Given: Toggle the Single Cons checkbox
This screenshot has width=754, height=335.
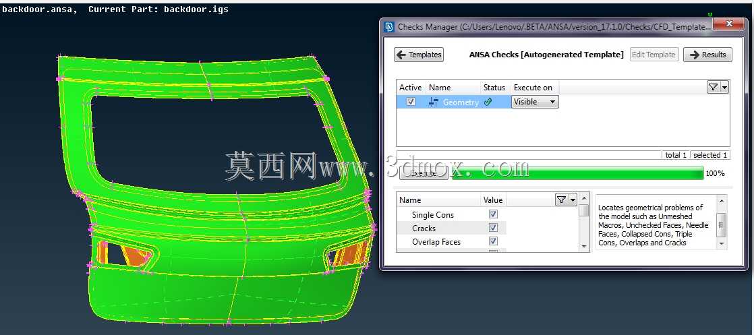Looking at the screenshot, I should (x=493, y=214).
